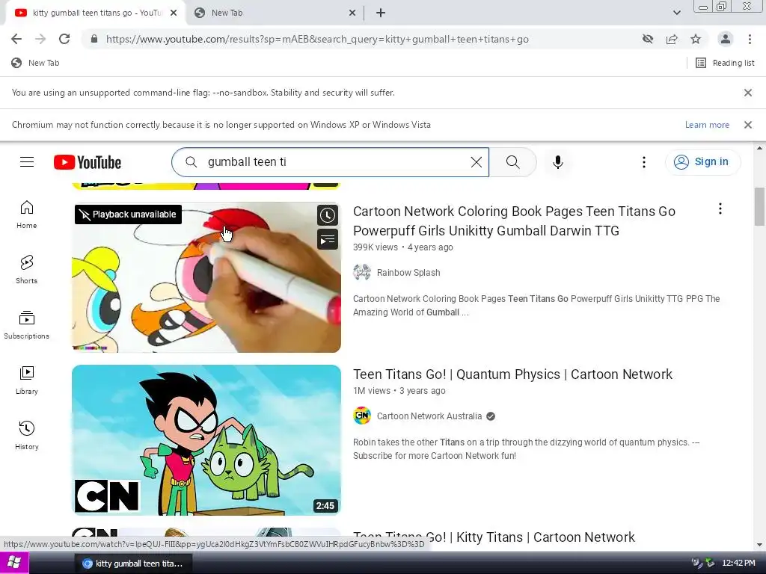This screenshot has height=574, width=766.
Task: Open action menu for Coloring Book video
Action: pyautogui.click(x=720, y=209)
